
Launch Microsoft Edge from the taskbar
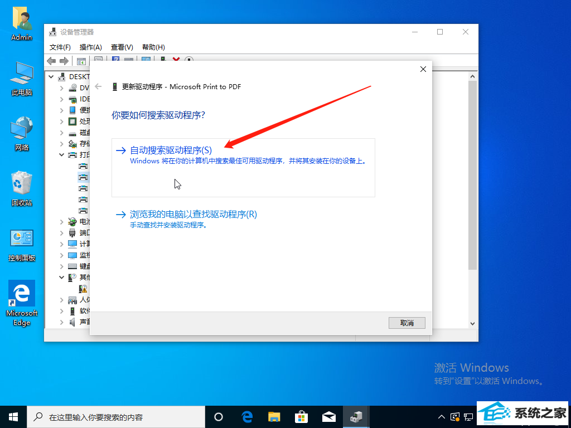[x=247, y=417]
